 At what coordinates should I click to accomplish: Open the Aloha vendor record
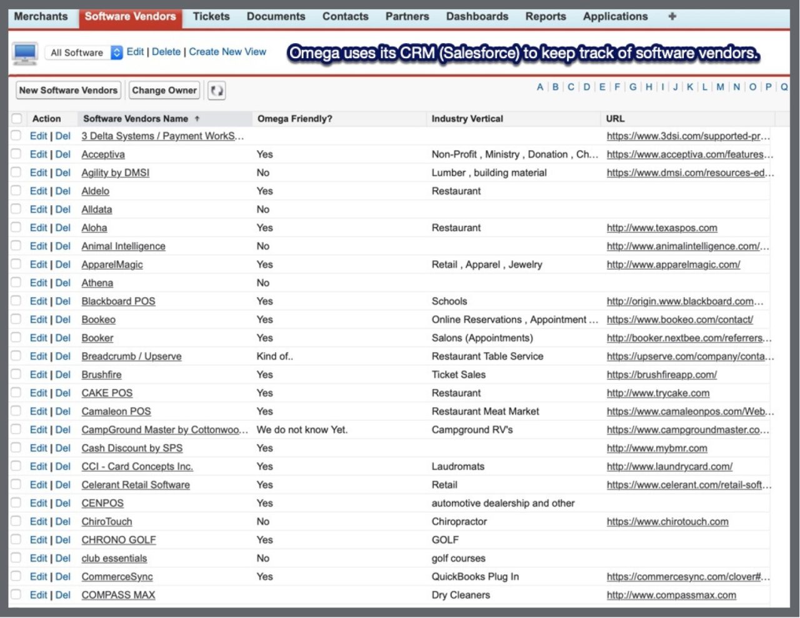94,228
